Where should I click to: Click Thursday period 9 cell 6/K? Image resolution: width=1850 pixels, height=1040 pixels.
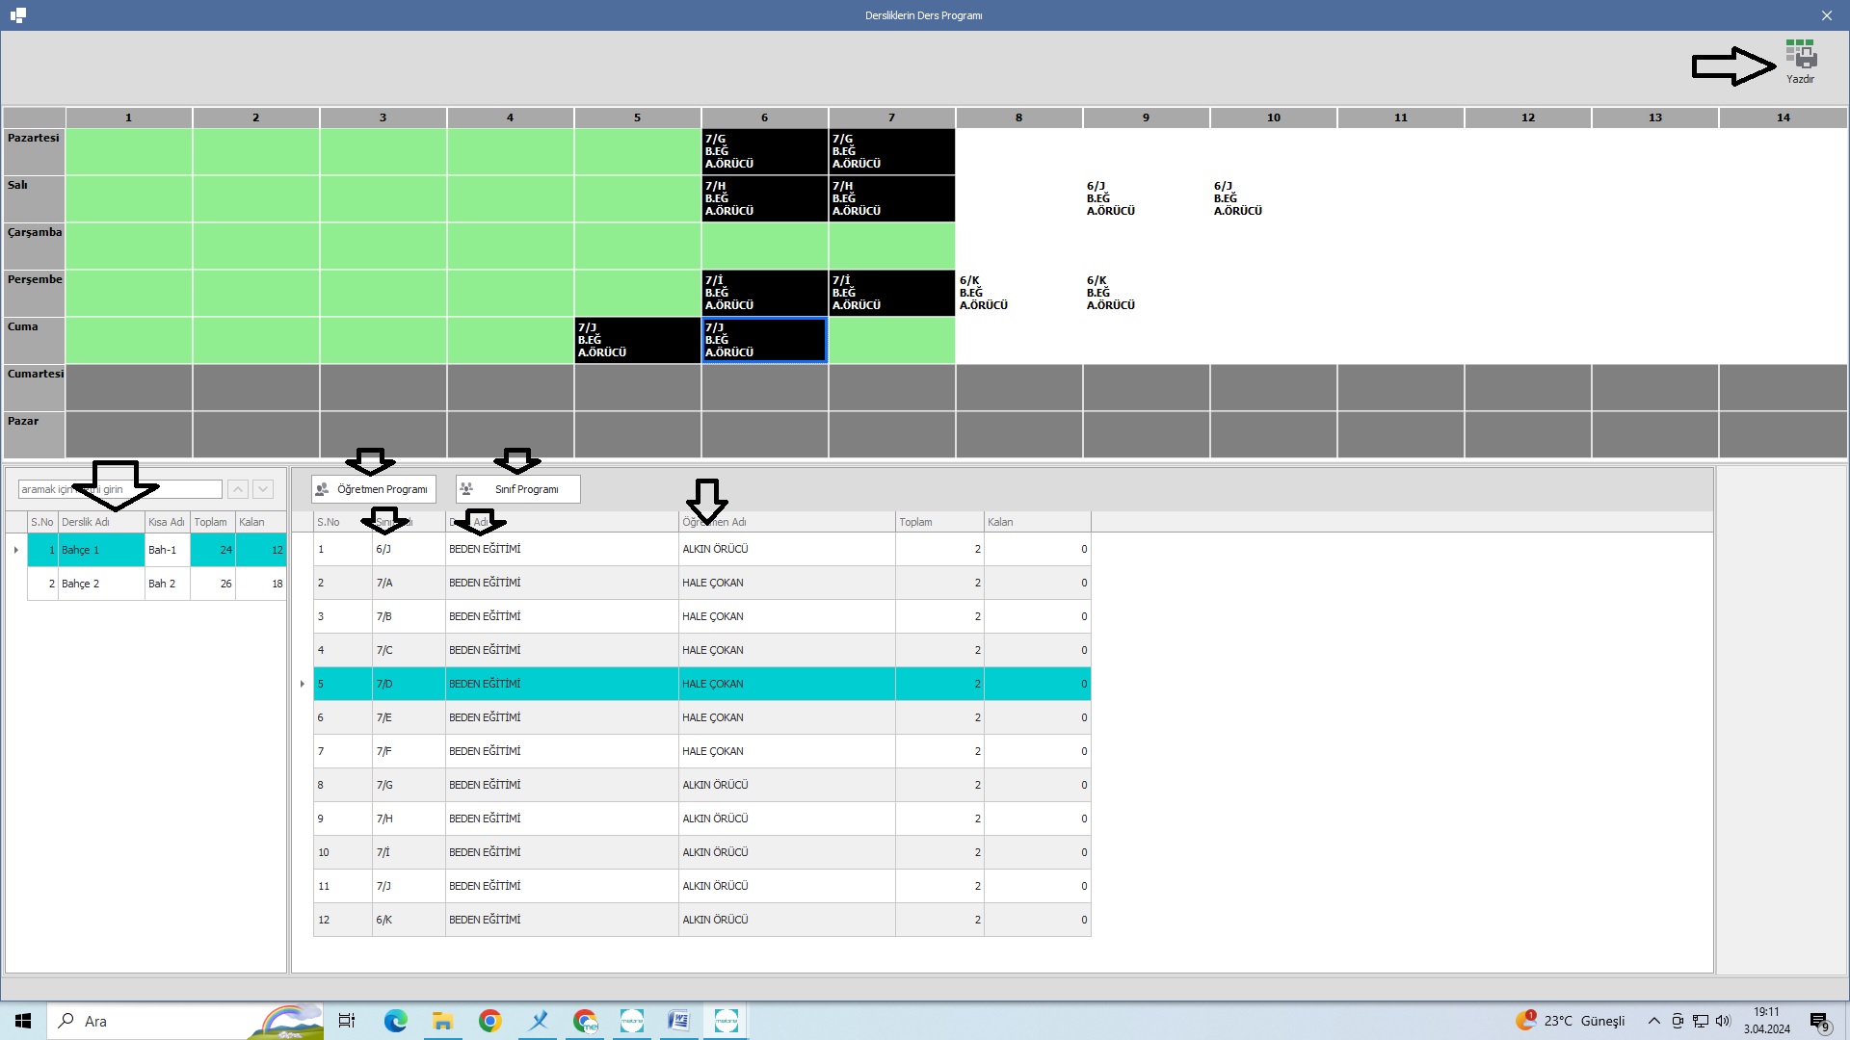pos(1146,293)
